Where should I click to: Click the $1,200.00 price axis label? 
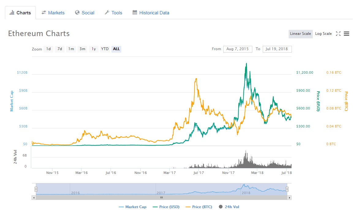pyautogui.click(x=305, y=72)
